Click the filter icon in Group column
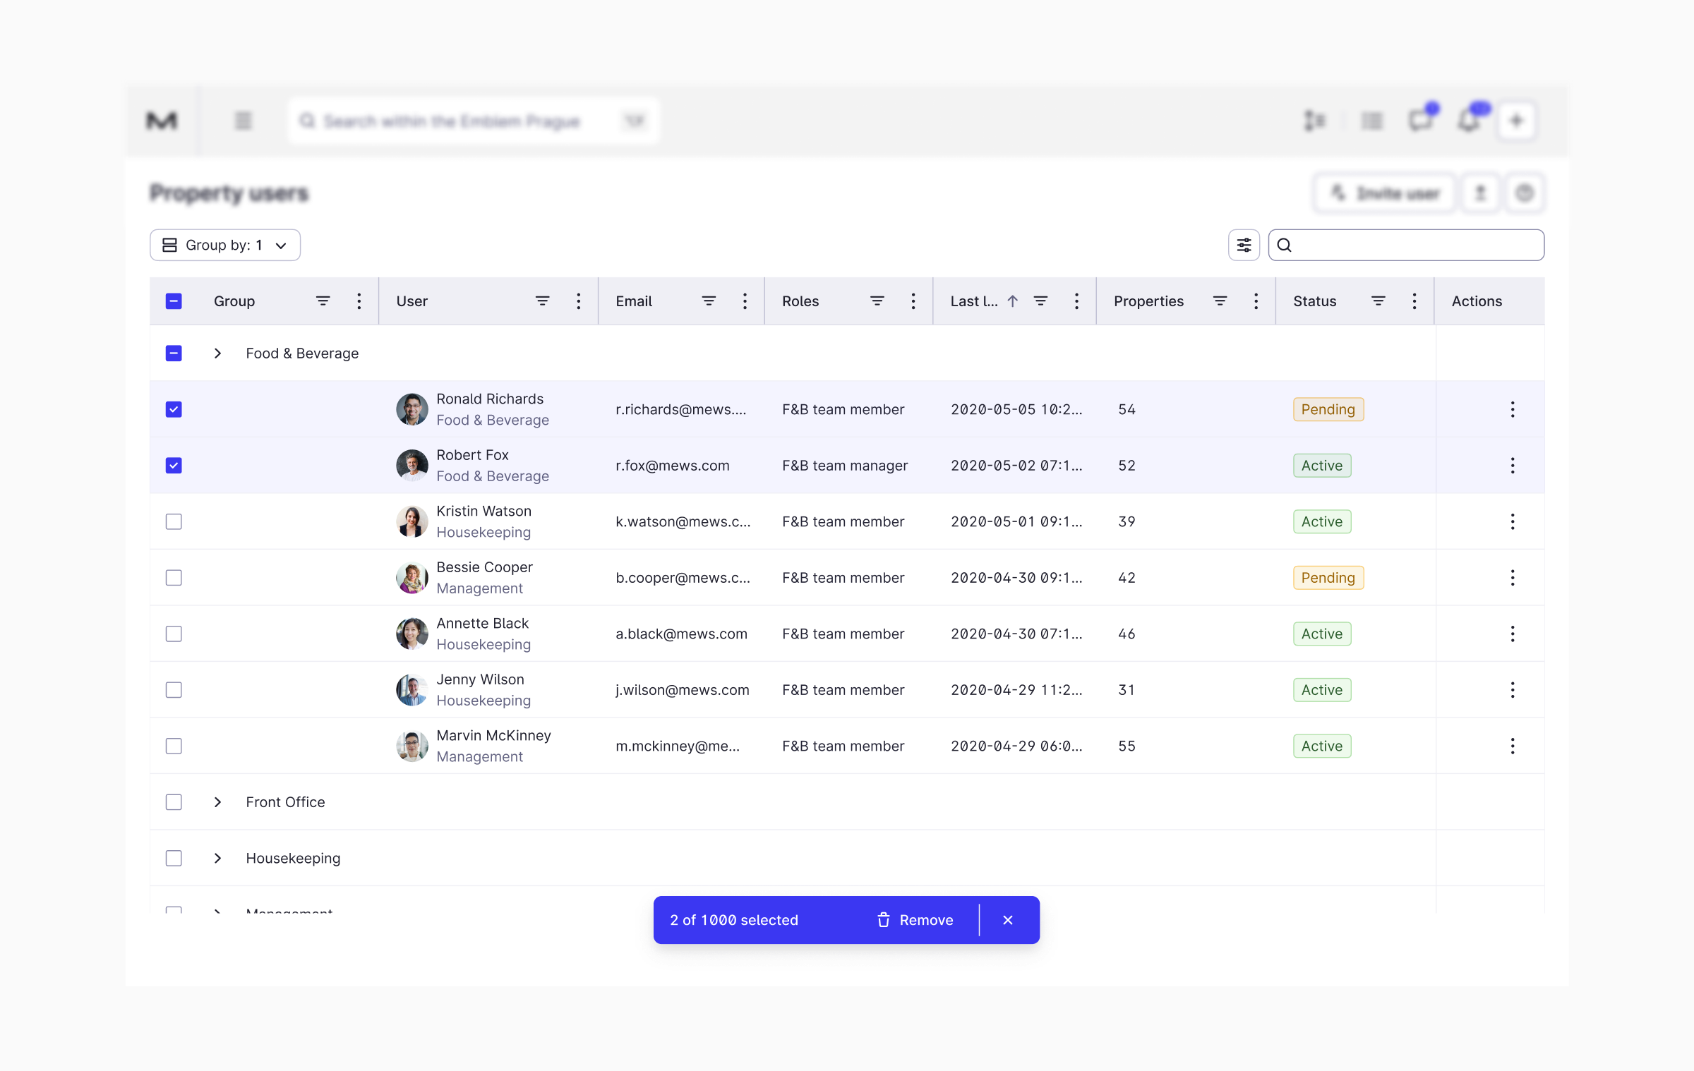 (323, 301)
